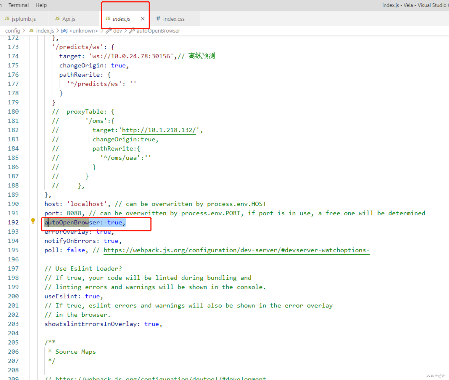Click the JS icon in index.js breadcrumb
The height and width of the screenshot is (380, 449).
(x=31, y=30)
